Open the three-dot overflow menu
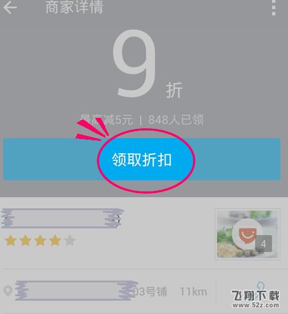 (273, 7)
